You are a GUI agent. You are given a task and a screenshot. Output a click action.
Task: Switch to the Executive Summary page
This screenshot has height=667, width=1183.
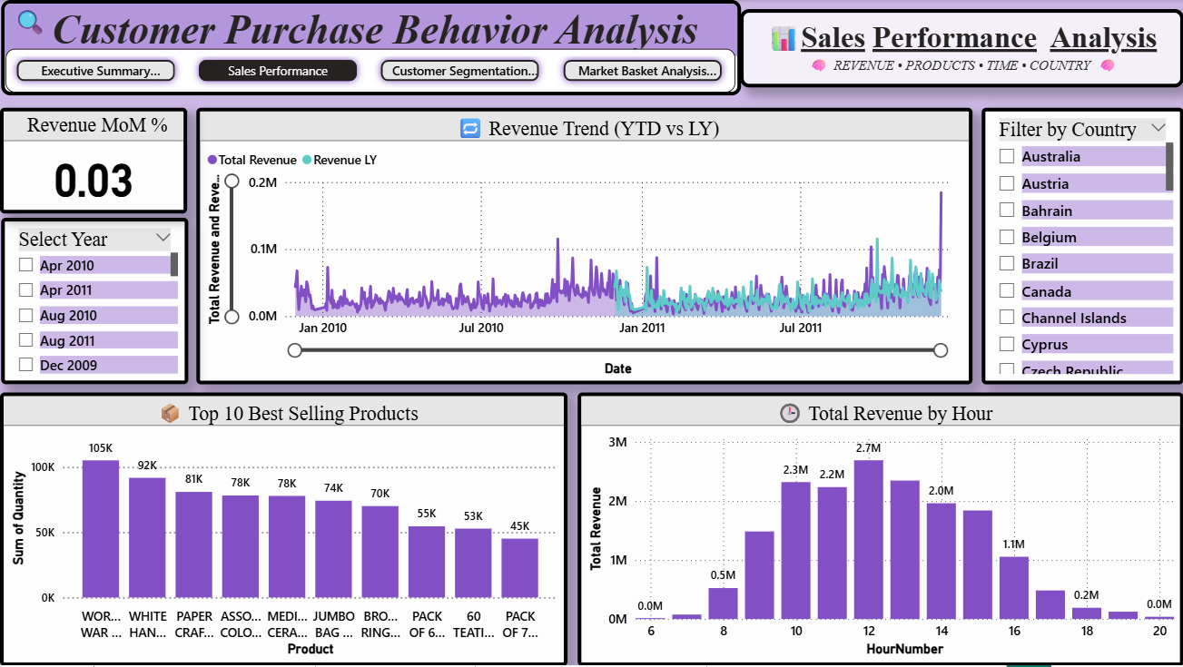(95, 71)
